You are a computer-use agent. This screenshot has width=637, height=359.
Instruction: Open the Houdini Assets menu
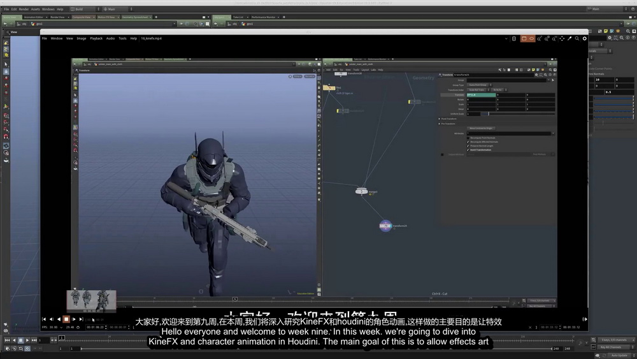(35, 9)
